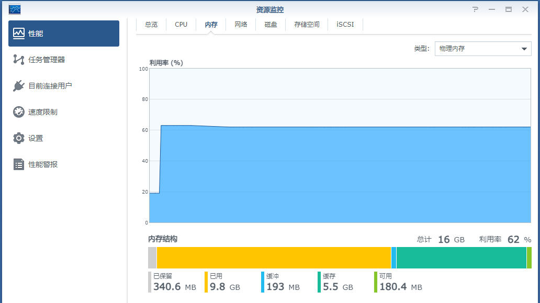Click the 总计 16 GB total text
The width and height of the screenshot is (540, 303).
pyautogui.click(x=441, y=239)
